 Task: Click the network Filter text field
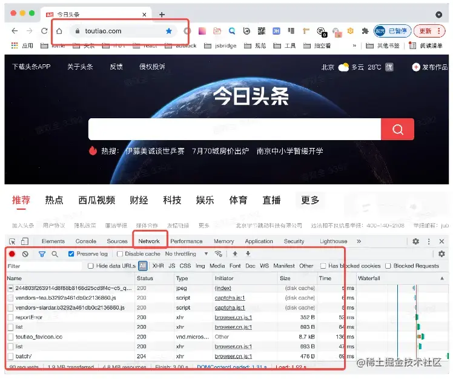point(44,266)
